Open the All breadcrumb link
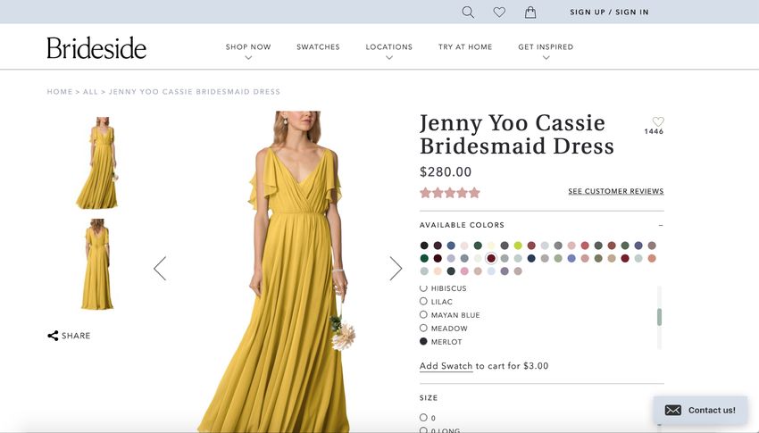This screenshot has width=759, height=433. tap(90, 91)
